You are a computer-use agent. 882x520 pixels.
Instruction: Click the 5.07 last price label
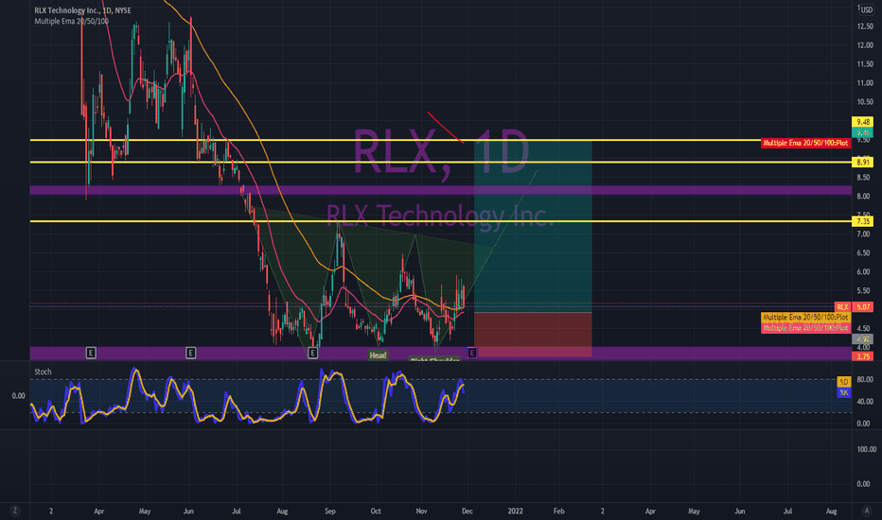[863, 307]
